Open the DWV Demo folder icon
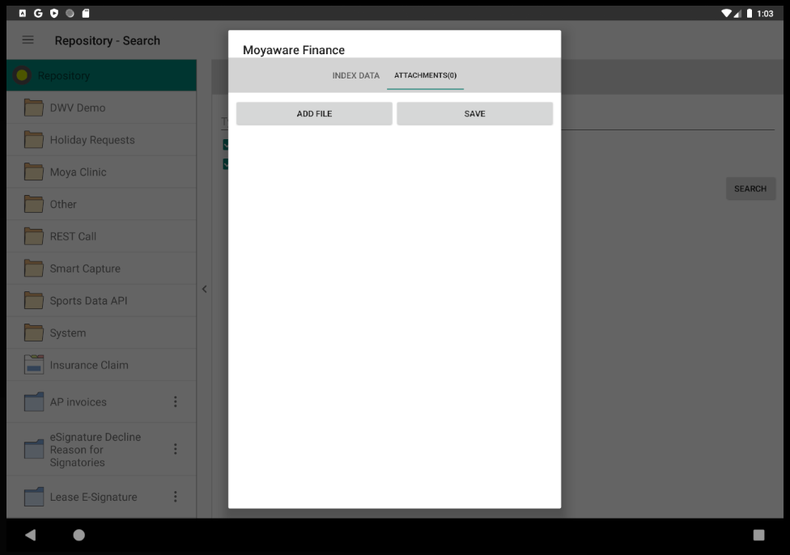The height and width of the screenshot is (555, 790). click(x=34, y=108)
